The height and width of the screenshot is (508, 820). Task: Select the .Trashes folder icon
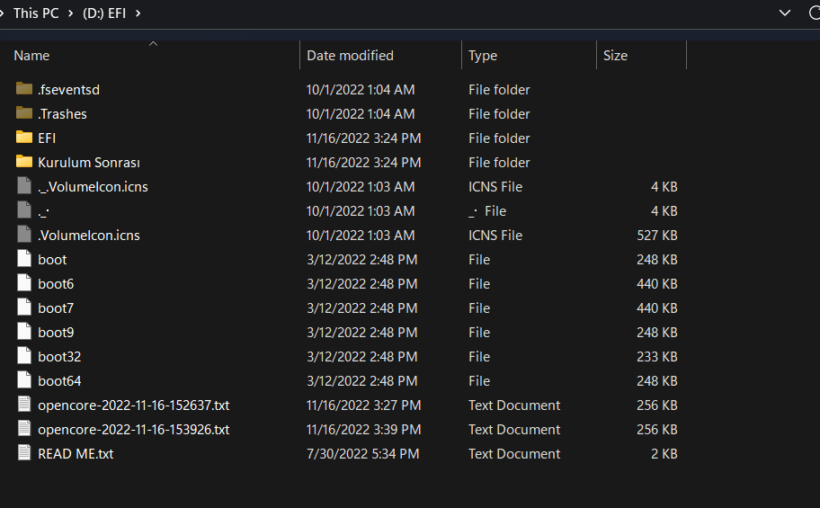pos(24,113)
